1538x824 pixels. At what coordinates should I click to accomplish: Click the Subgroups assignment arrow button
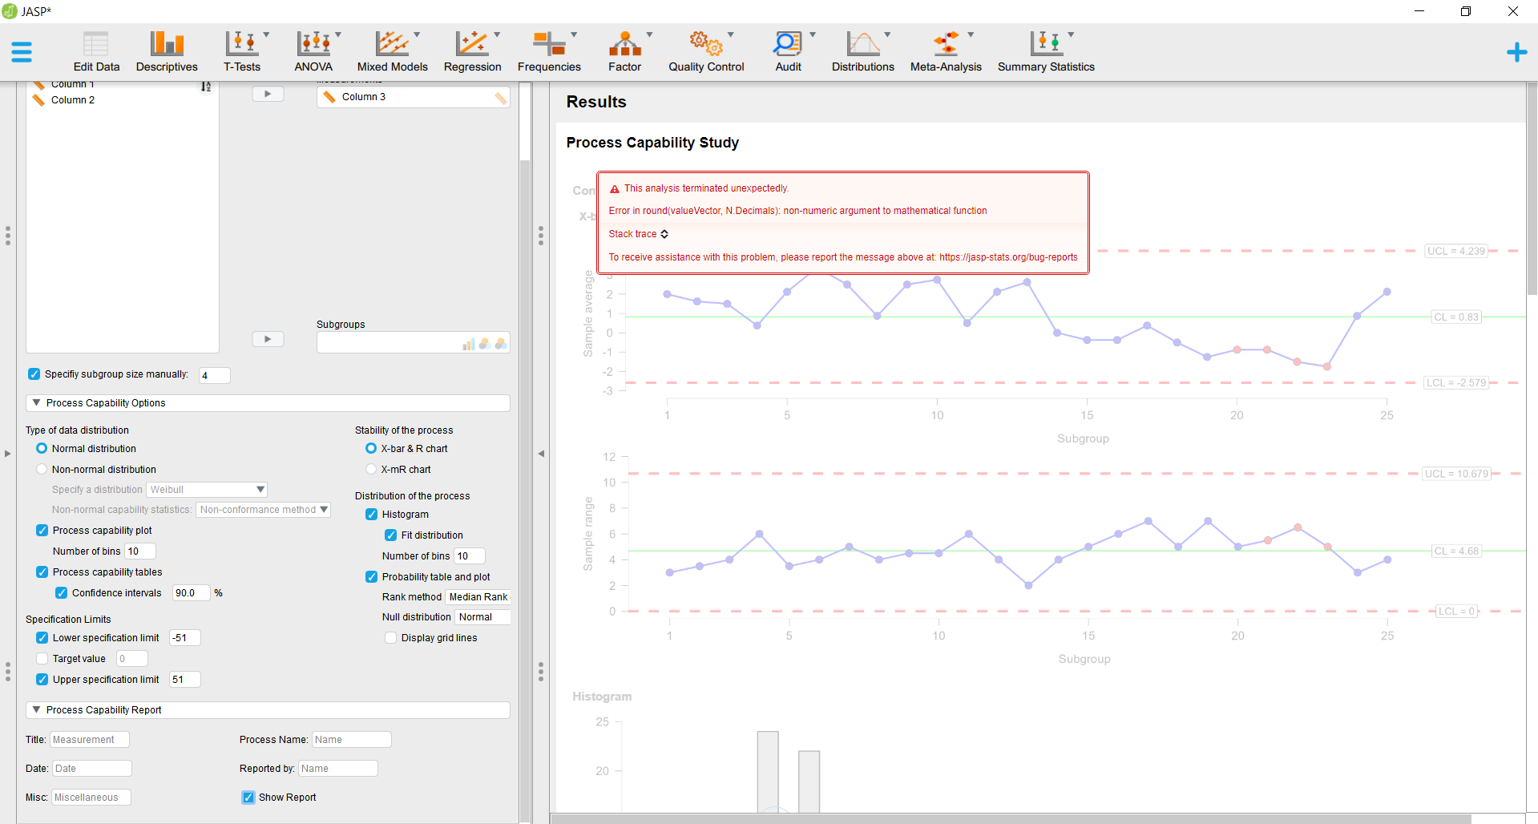coord(268,338)
